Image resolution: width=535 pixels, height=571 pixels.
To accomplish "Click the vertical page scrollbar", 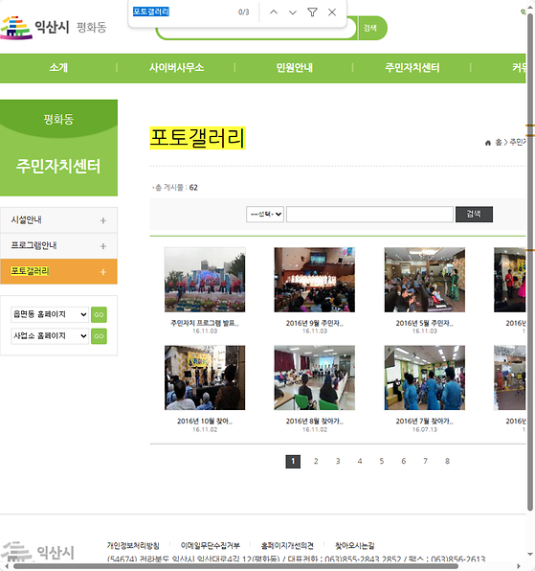I will point(530,263).
